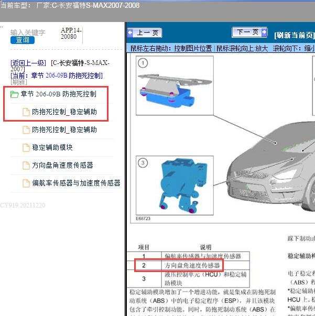315x316 pixels.
Task: Click the 当前：章节 206-09B 防抱死控制 link
Action: click(x=57, y=75)
